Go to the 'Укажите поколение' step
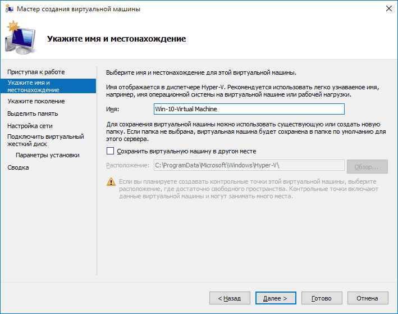The width and height of the screenshot is (398, 314). tap(36, 101)
